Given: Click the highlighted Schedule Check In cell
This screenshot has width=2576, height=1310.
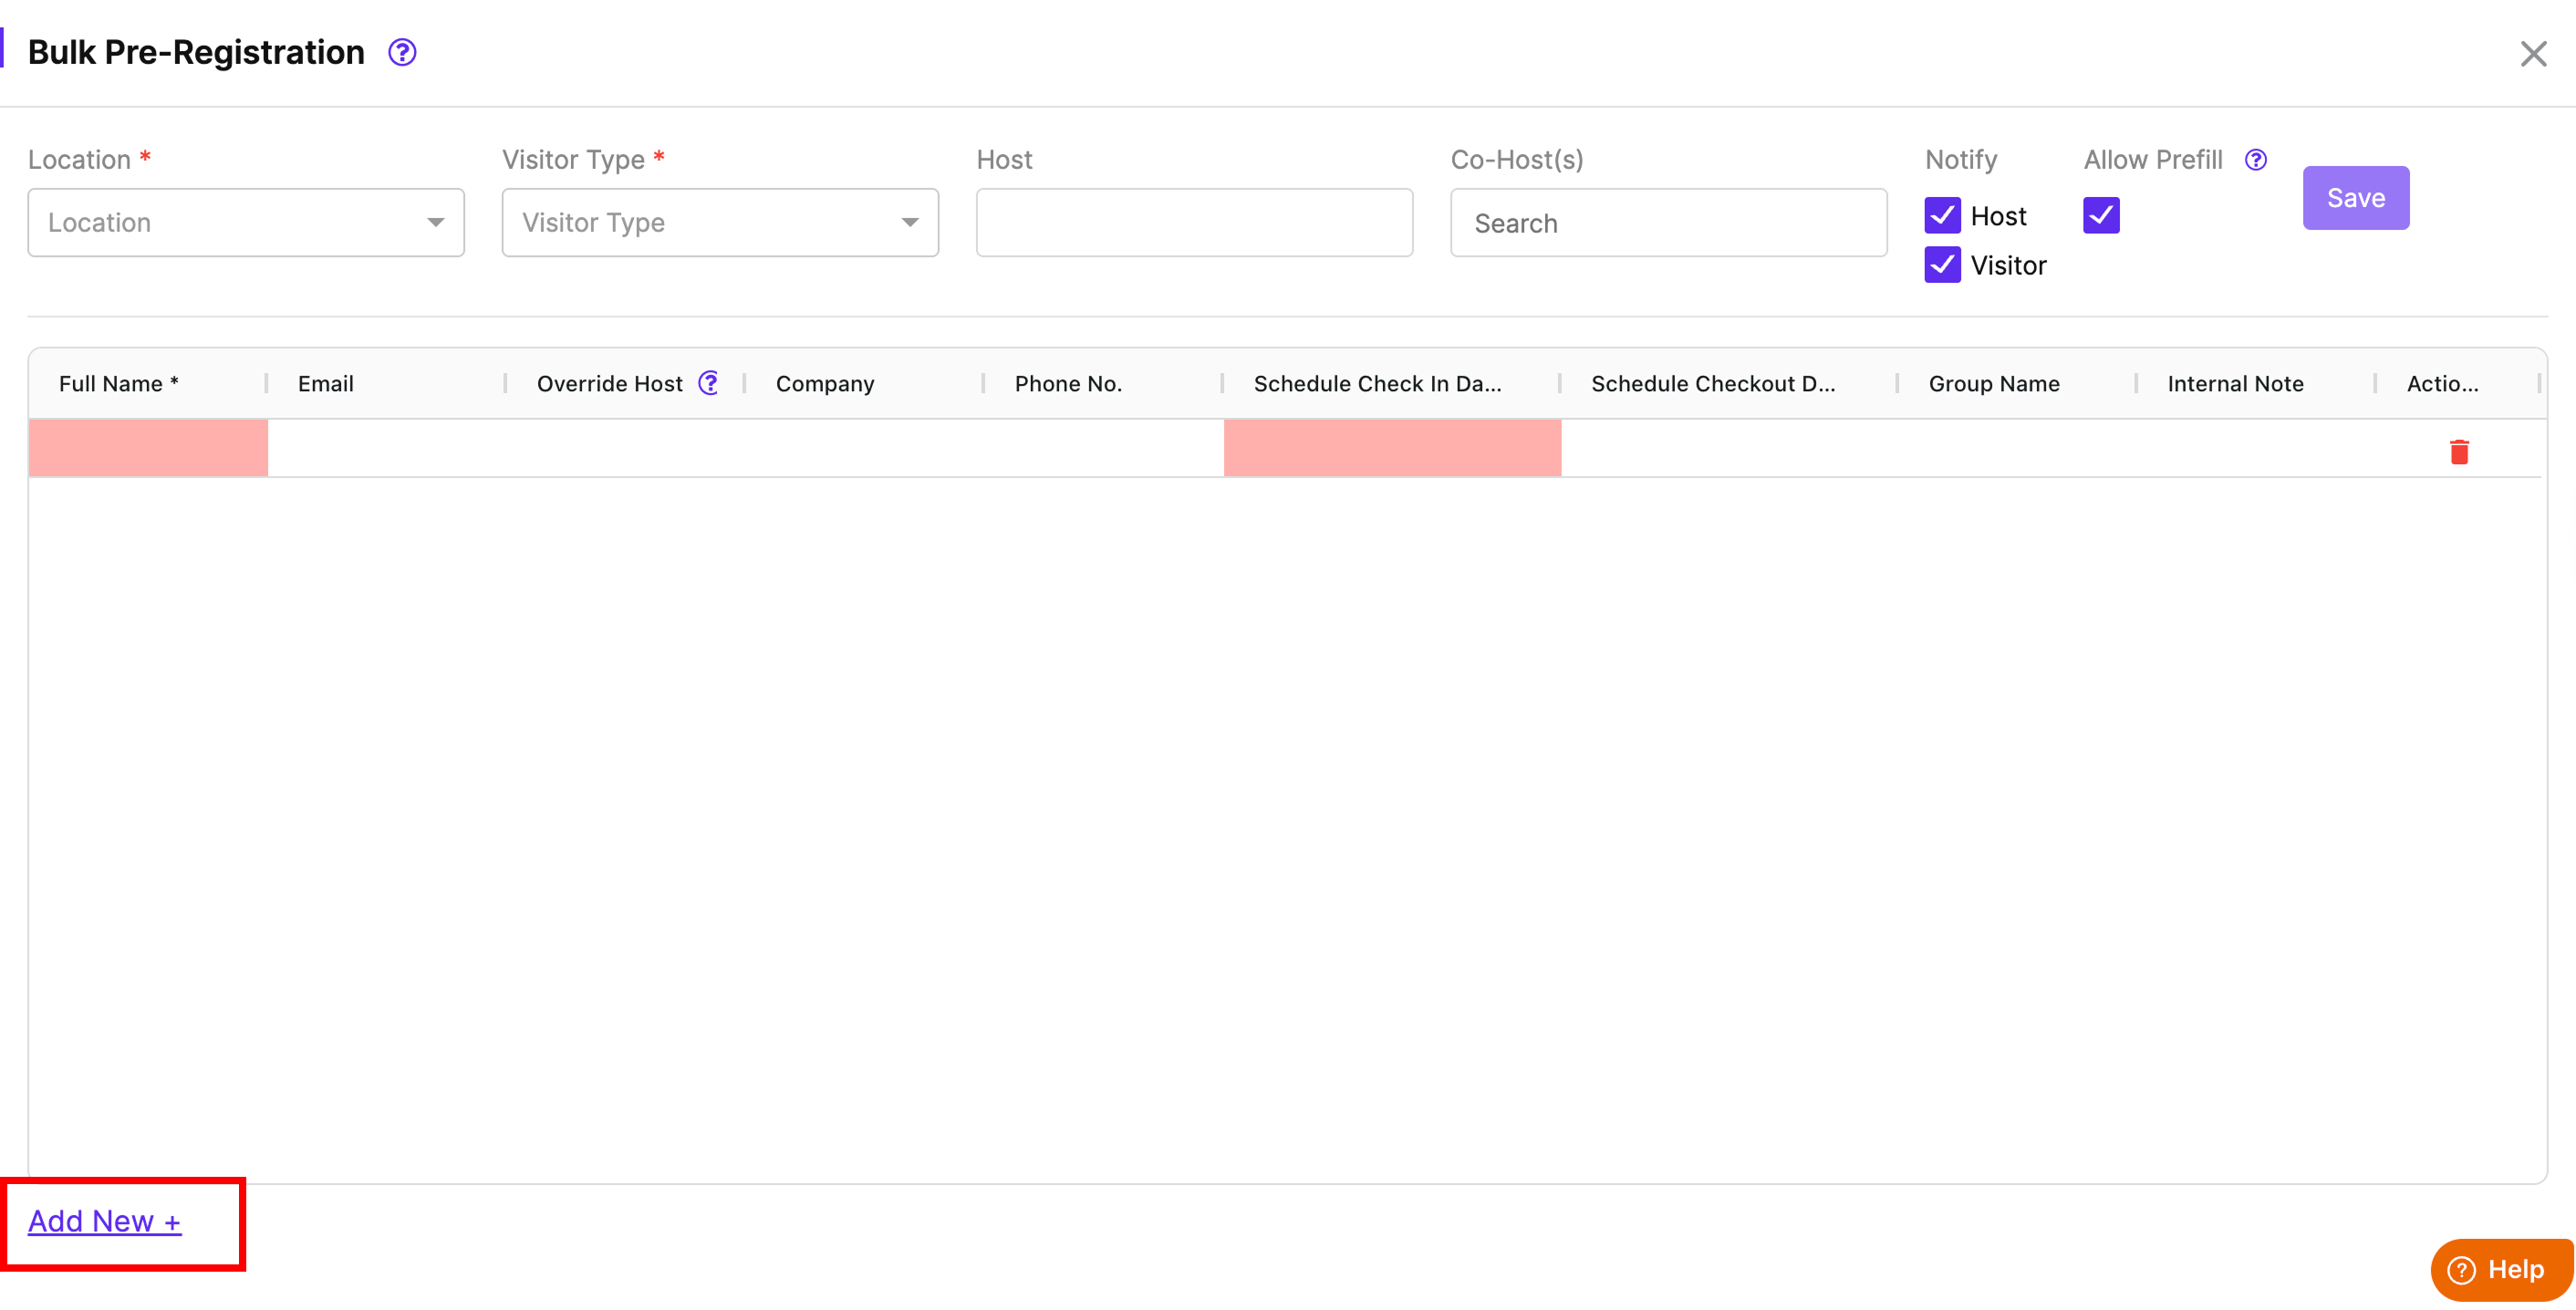Looking at the screenshot, I should (x=1392, y=448).
